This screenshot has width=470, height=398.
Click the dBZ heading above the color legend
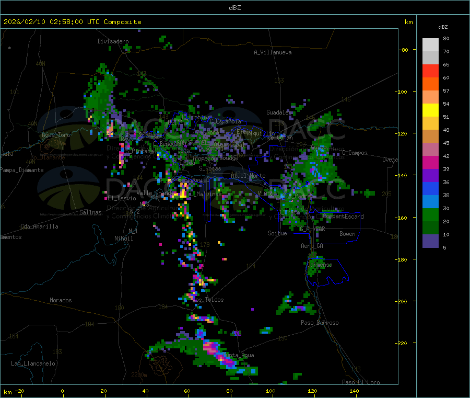point(443,27)
